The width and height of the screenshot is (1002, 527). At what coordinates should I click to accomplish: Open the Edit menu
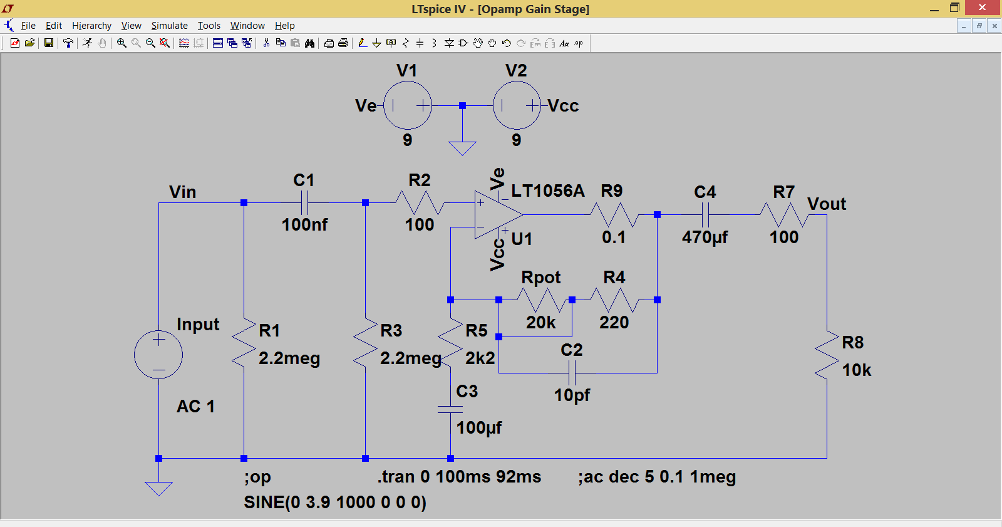coord(54,26)
